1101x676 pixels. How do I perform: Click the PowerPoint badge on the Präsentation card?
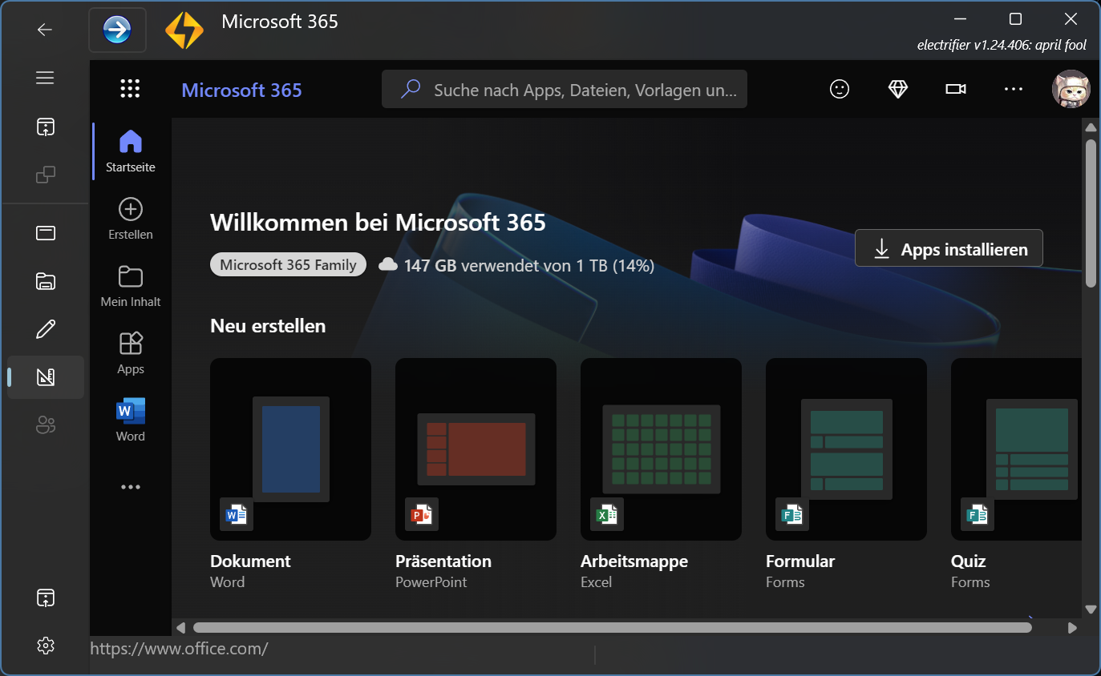coord(422,514)
